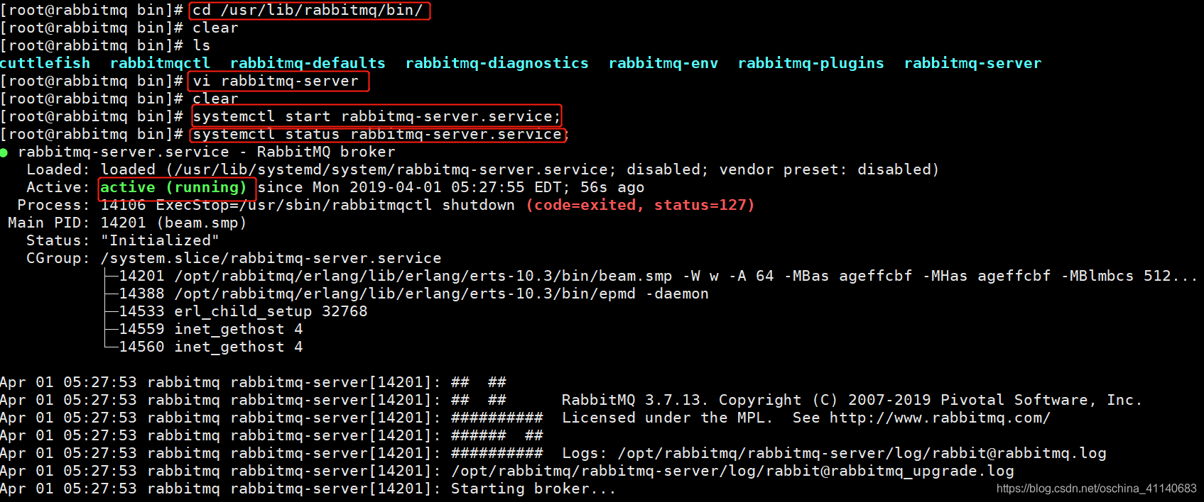
Task: Click the 'systemctl start rabbitmq-server.service;' command
Action: click(x=376, y=116)
